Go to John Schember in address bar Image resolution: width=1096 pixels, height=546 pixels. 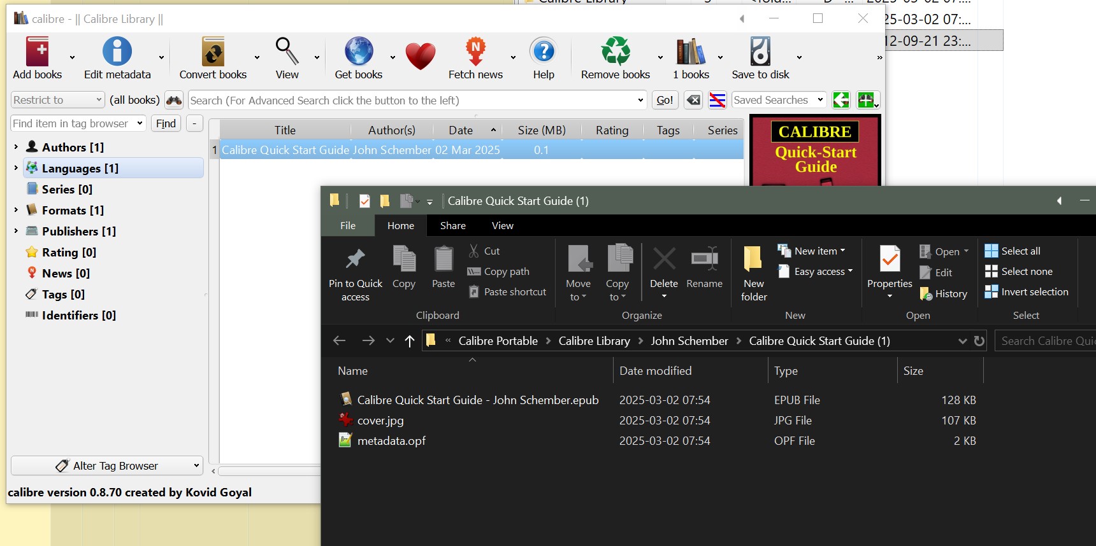point(689,341)
